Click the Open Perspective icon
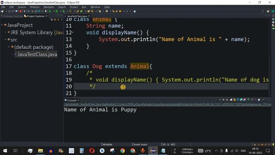This screenshot has width=275, height=155. (268, 11)
